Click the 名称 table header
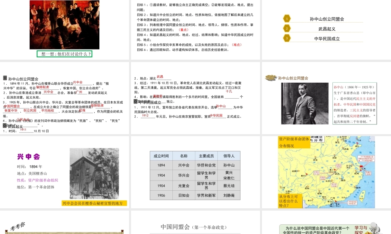The image size is (391, 234). [184, 156]
